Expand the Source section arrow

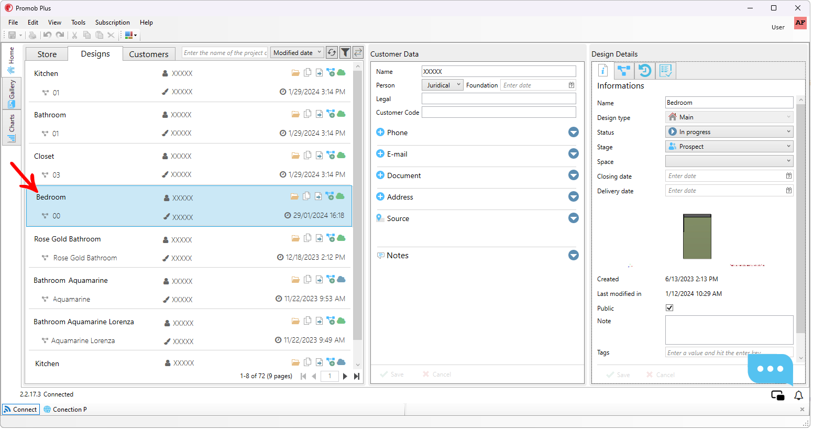pyautogui.click(x=574, y=218)
